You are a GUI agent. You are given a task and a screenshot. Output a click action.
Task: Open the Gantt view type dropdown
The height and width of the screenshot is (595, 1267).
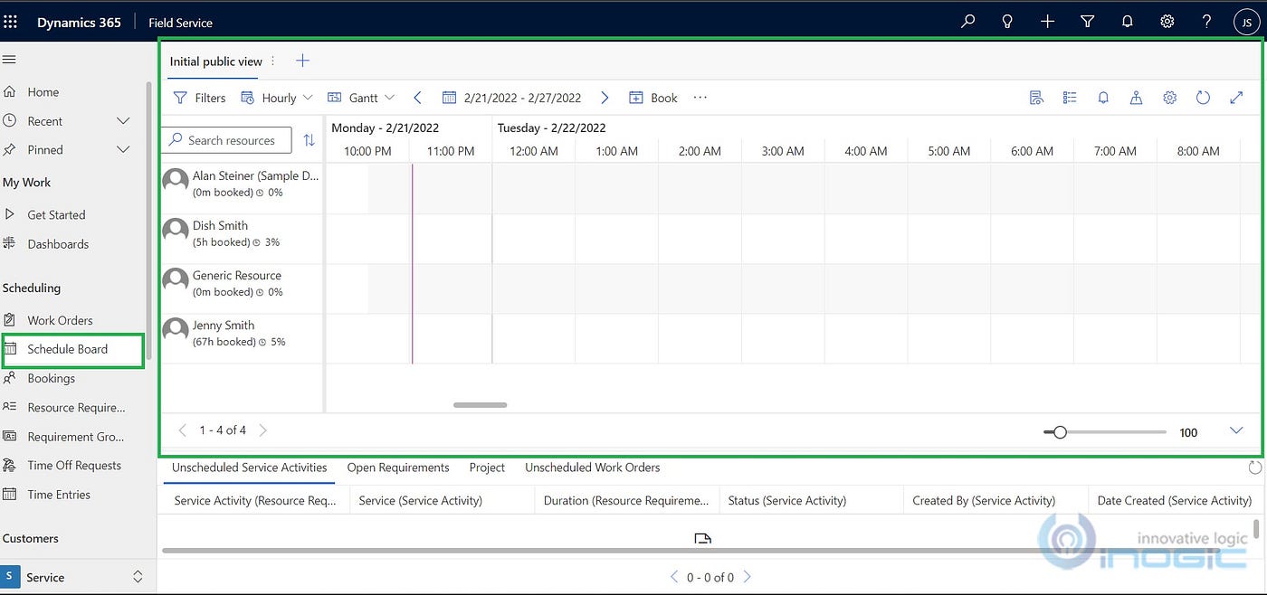[x=361, y=98]
